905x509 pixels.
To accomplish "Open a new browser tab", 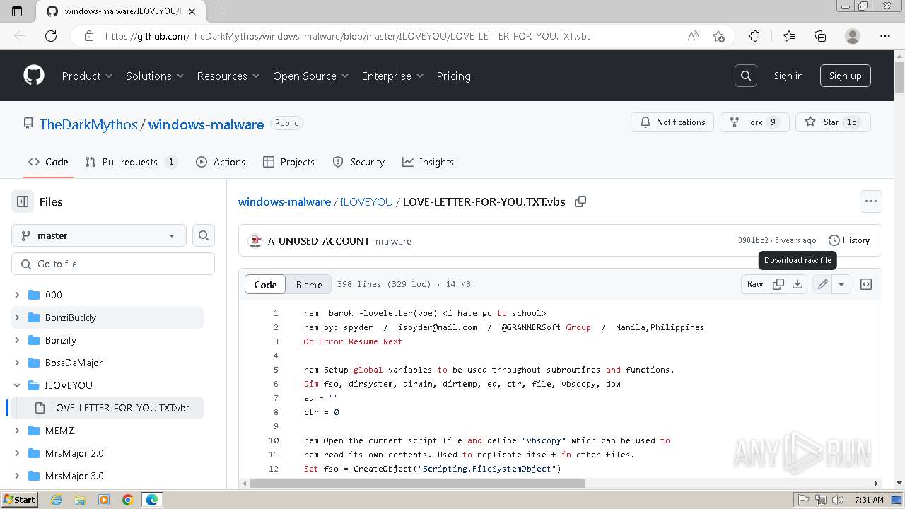I will tap(221, 11).
